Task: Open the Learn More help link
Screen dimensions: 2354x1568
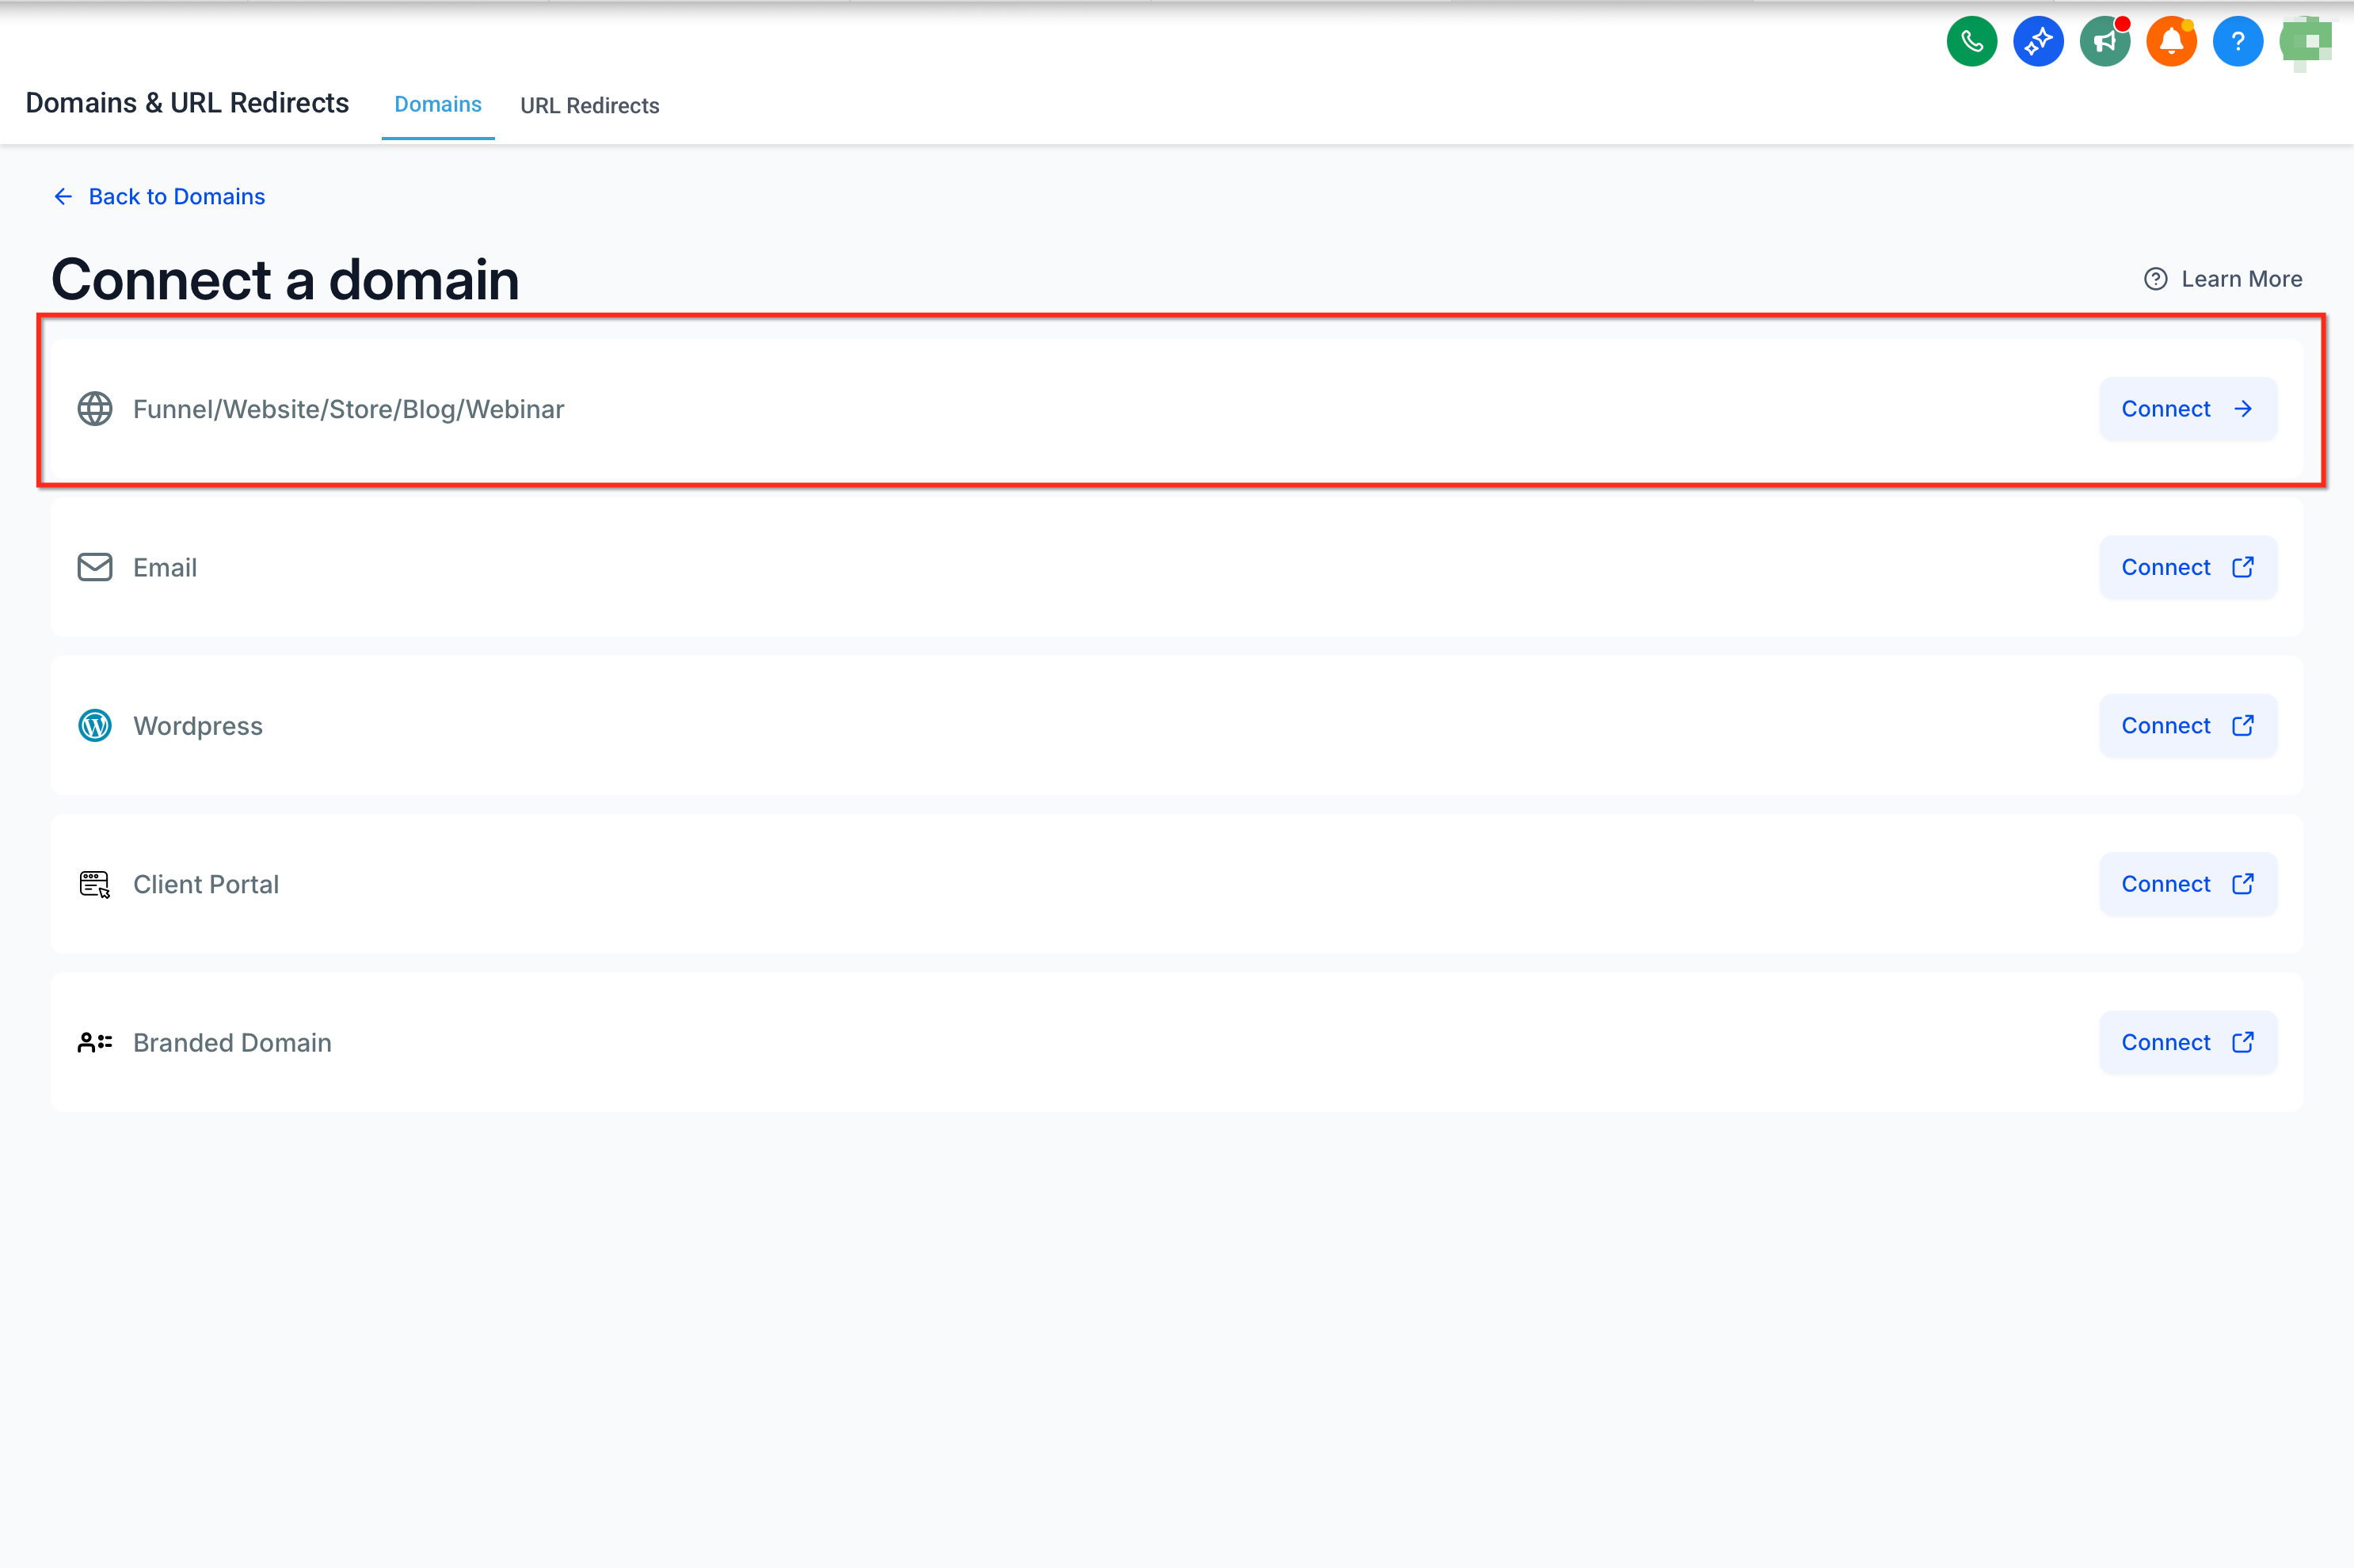Action: pos(2223,279)
